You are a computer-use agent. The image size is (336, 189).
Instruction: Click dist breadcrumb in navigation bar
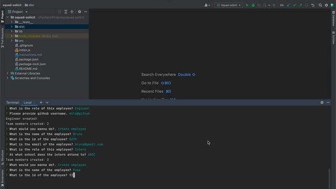pyautogui.click(x=29, y=5)
